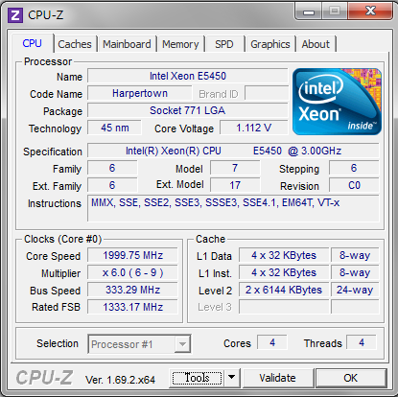
Task: Click the empty Brand ID field
Action: coord(267,93)
